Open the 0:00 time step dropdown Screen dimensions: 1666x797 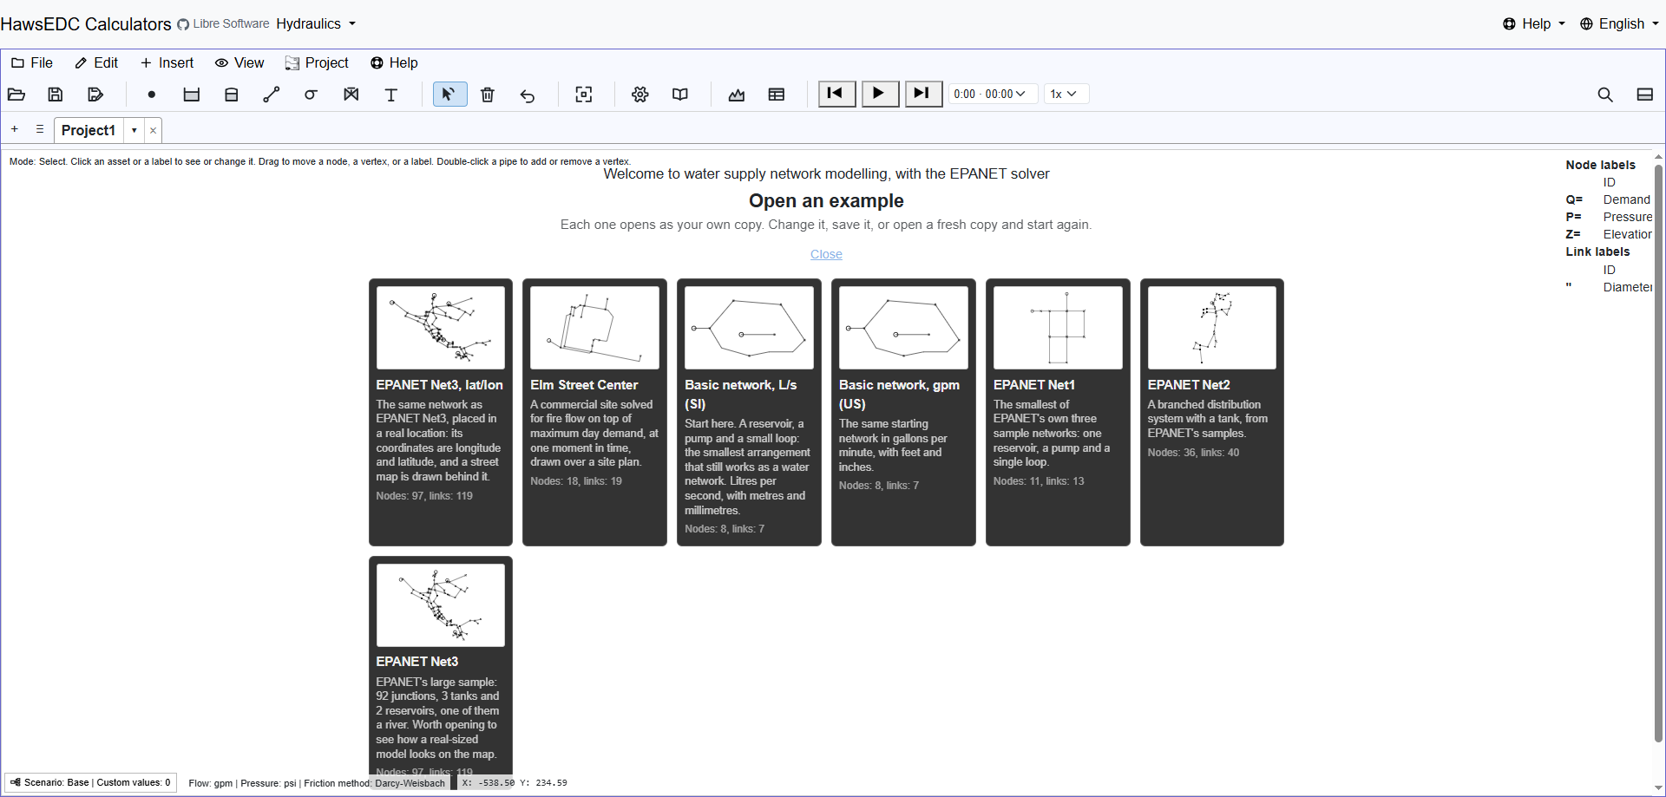click(992, 94)
